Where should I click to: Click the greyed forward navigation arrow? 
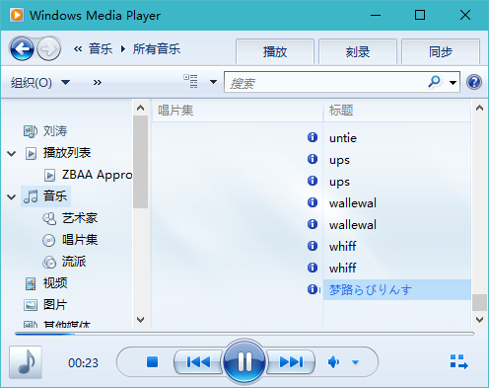click(48, 49)
